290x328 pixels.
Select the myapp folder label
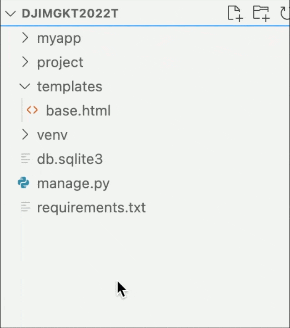coord(59,38)
